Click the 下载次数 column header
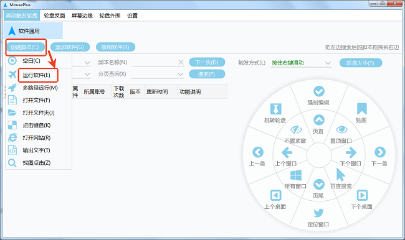 pyautogui.click(x=119, y=91)
